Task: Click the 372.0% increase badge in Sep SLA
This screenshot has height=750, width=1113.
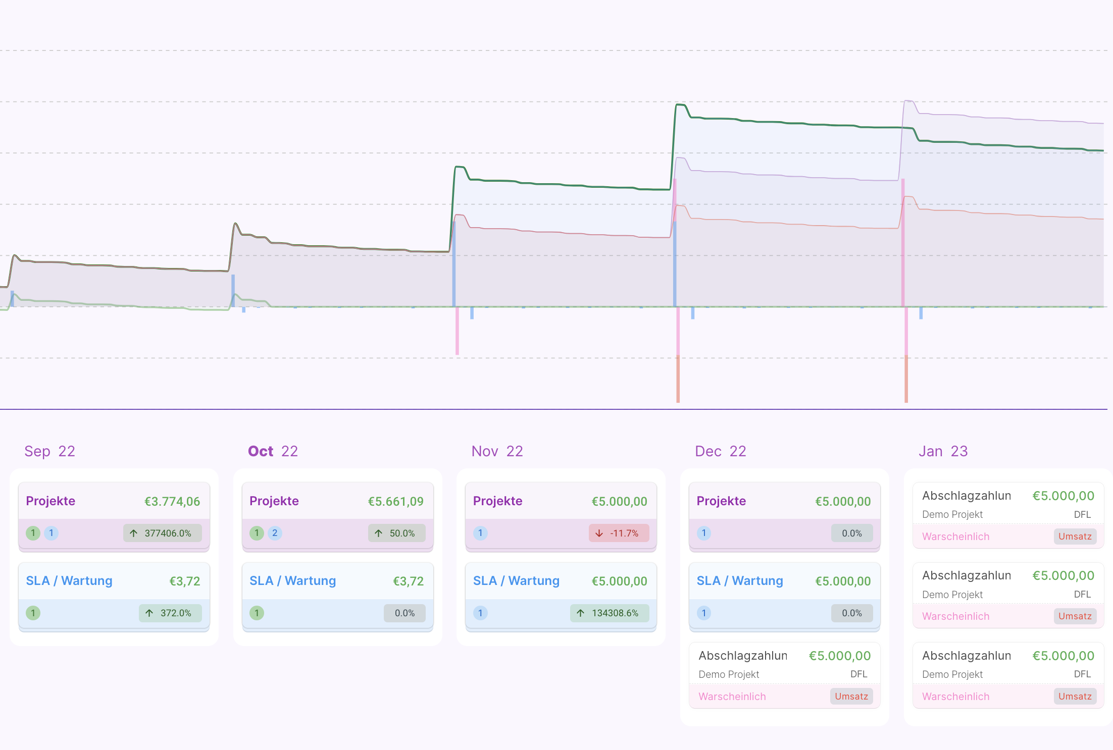Action: click(x=170, y=613)
